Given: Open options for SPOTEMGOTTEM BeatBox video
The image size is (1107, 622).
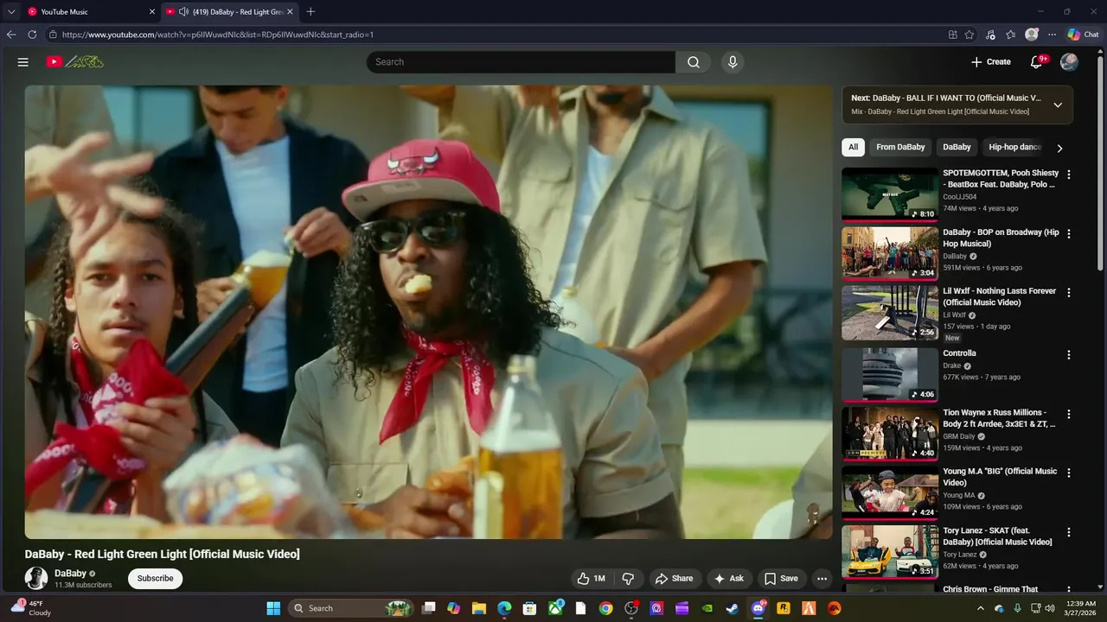Looking at the screenshot, I should [x=1069, y=175].
